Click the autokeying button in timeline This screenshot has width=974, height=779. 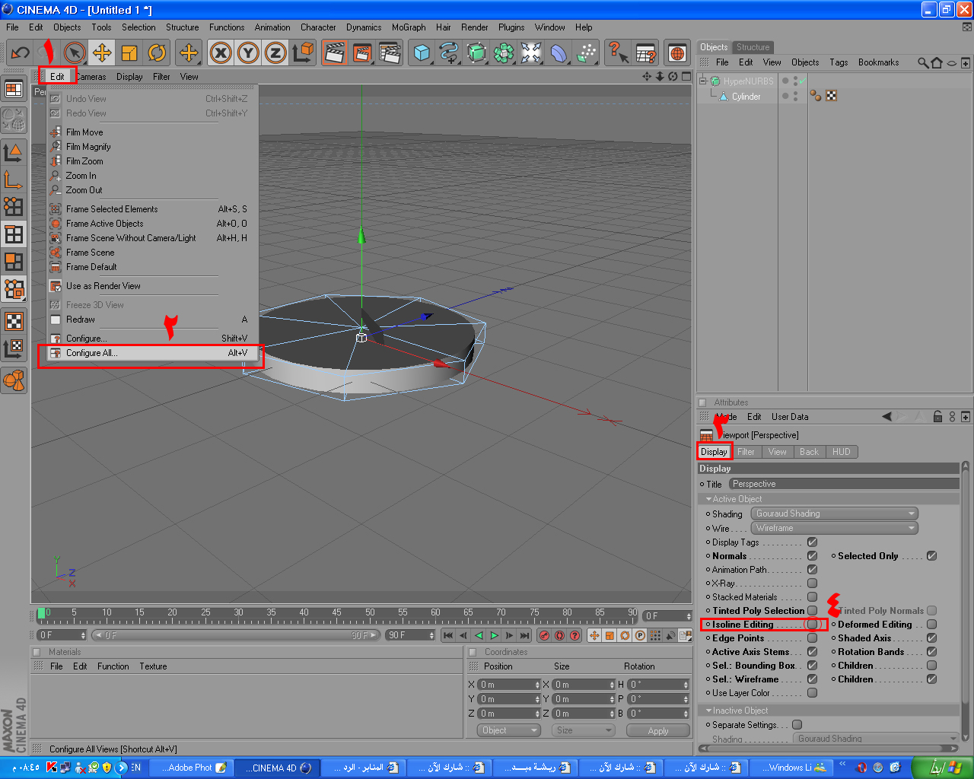click(559, 635)
